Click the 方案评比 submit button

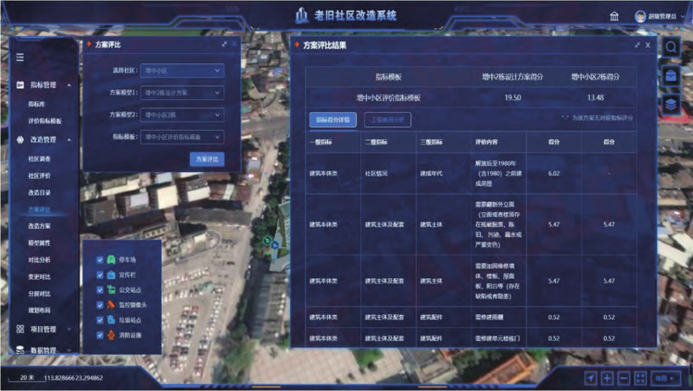[x=206, y=159]
